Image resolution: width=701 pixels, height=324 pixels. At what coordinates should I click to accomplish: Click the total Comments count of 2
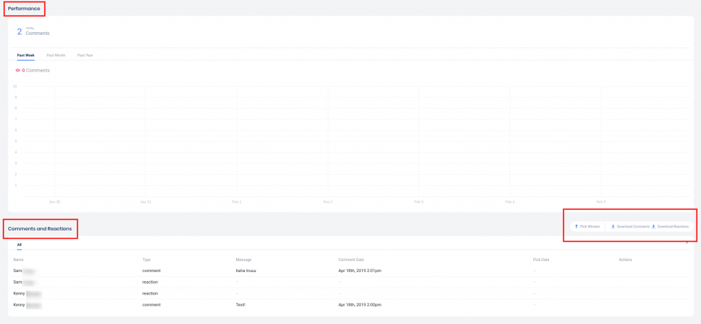pos(19,31)
